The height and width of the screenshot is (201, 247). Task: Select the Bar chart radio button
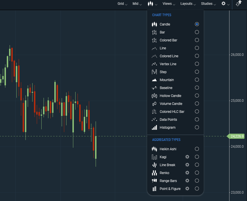[x=197, y=32]
